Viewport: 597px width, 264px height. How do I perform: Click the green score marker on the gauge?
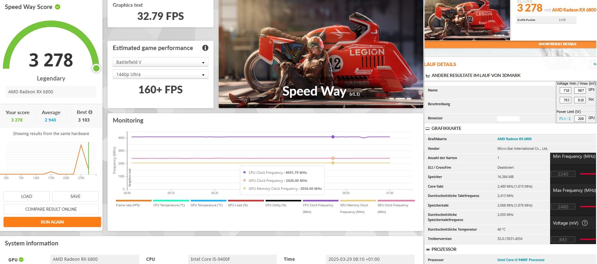tap(96, 68)
